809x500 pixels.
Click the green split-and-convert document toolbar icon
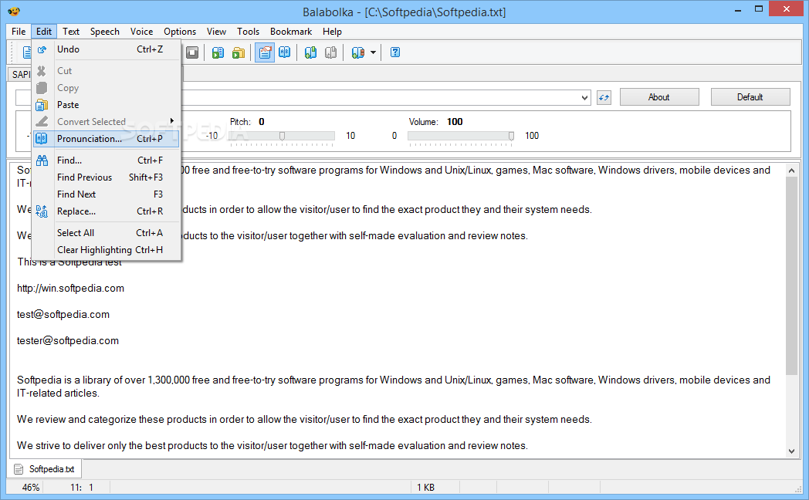(x=218, y=52)
